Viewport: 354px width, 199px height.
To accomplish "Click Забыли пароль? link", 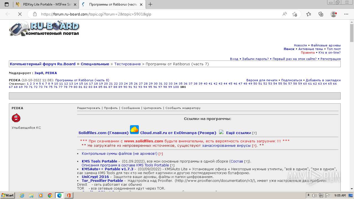I will click(x=255, y=59).
